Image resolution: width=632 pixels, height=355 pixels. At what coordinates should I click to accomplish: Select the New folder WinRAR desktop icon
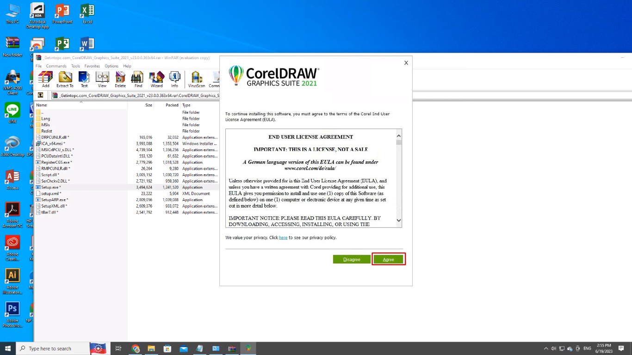(x=12, y=47)
